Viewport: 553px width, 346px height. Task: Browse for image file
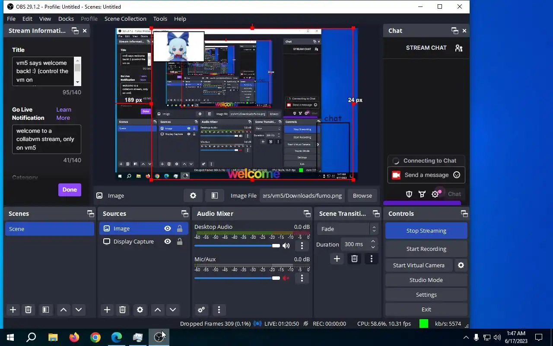(x=362, y=195)
